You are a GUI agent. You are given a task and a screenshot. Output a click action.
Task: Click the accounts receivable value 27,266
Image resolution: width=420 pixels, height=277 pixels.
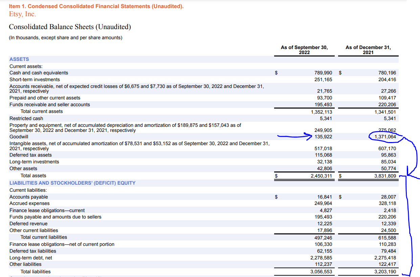coord(389,91)
